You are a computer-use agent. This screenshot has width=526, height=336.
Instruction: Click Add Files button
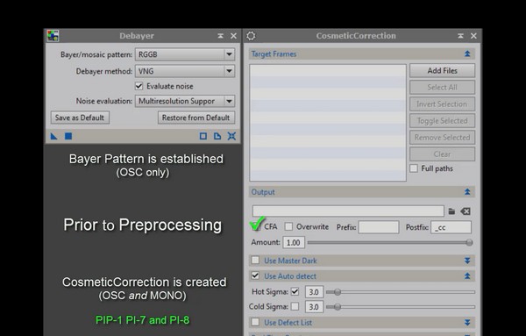point(442,70)
